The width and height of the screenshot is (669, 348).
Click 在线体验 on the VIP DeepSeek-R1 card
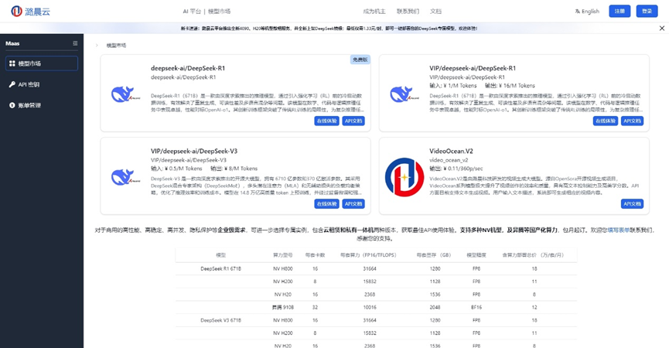[606, 121]
